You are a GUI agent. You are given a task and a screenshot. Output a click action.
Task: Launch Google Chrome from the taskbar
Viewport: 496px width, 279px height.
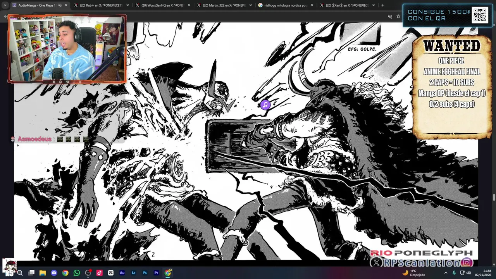pyautogui.click(x=65, y=273)
